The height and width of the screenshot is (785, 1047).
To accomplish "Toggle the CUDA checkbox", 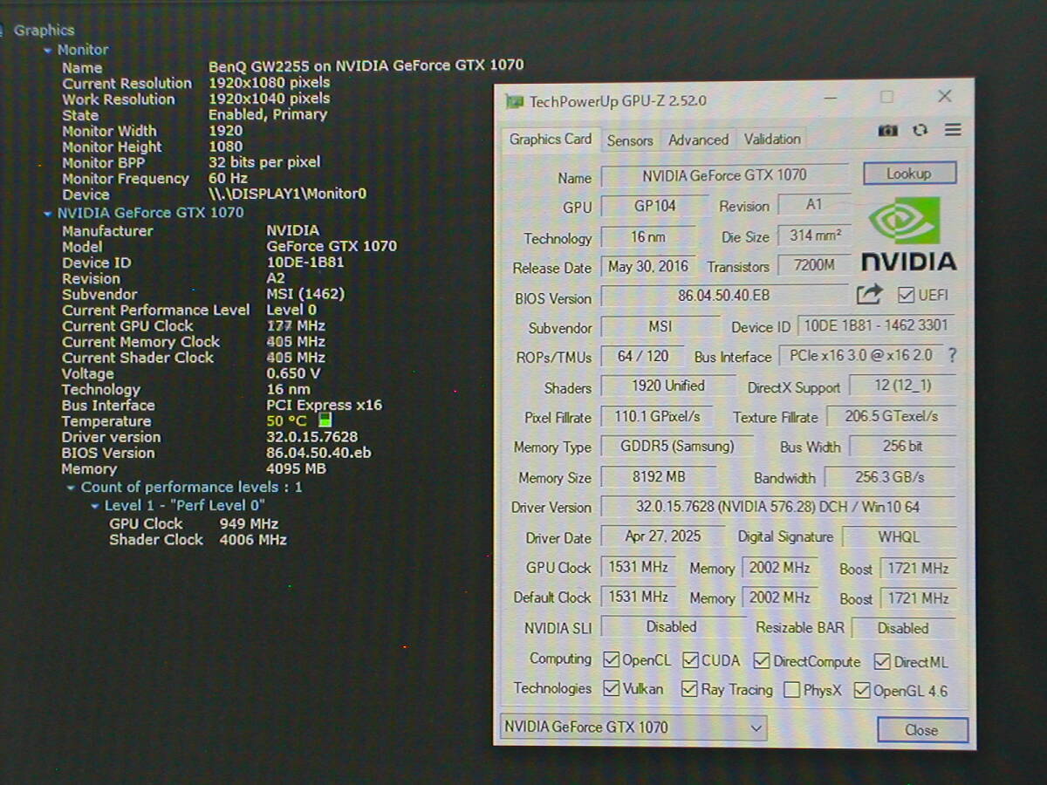I will pyautogui.click(x=690, y=660).
